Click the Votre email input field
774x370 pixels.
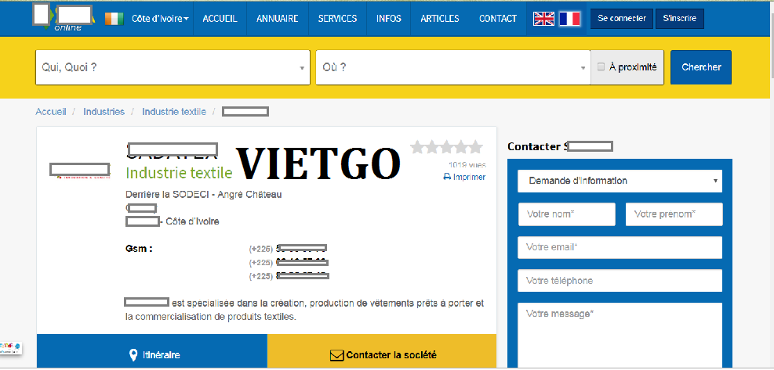[x=620, y=247]
